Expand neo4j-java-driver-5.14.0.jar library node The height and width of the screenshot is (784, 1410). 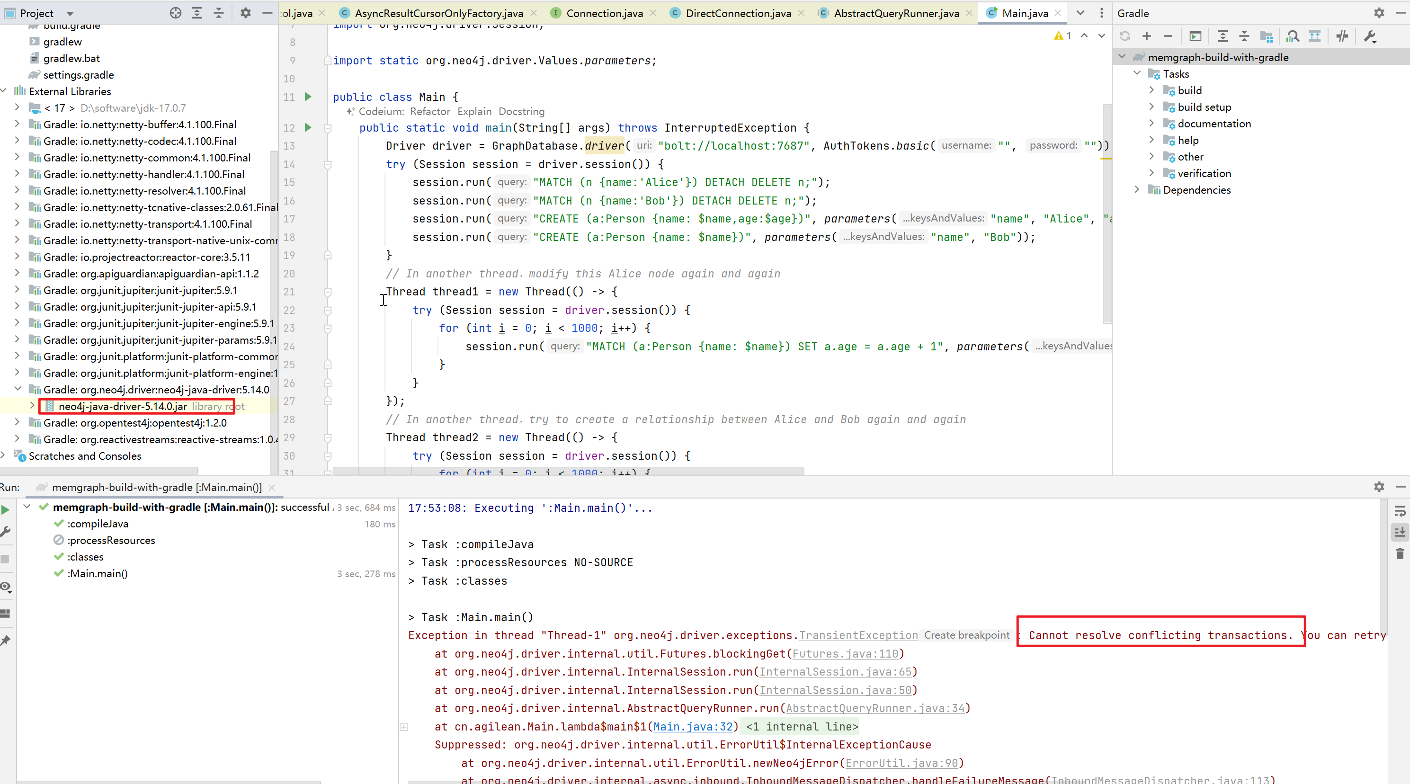[x=32, y=406]
